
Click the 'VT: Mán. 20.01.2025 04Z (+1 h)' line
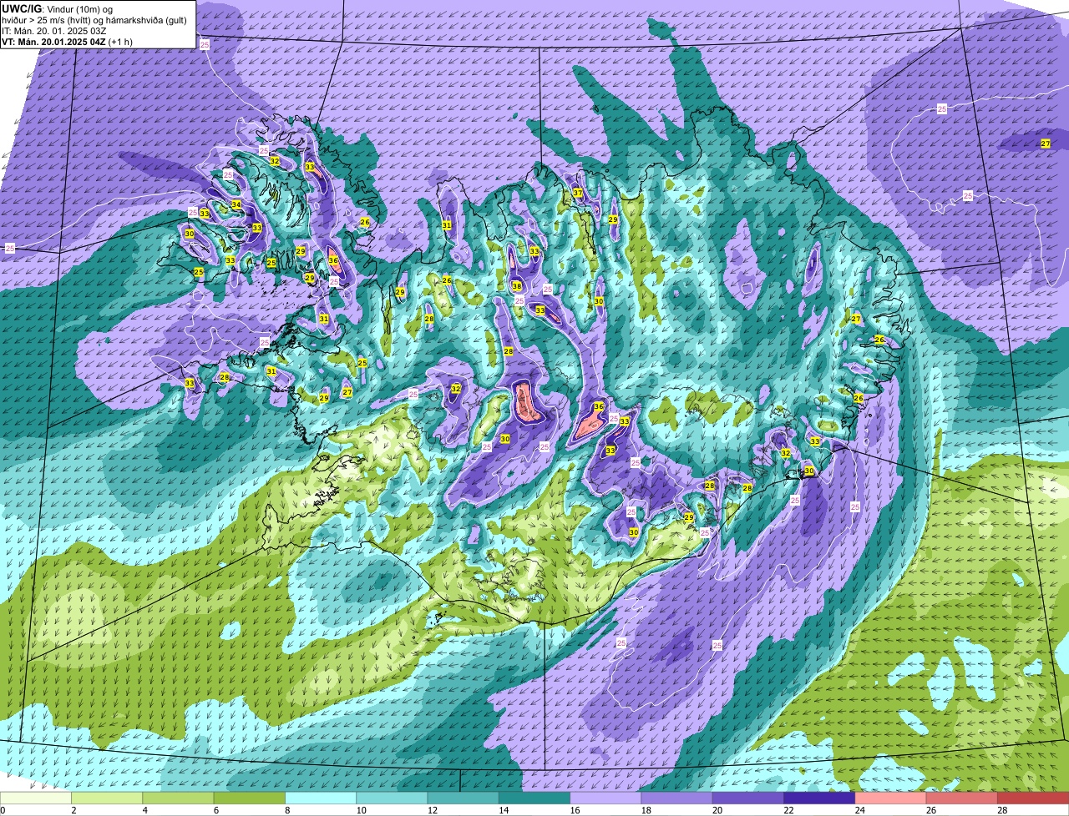(67, 42)
